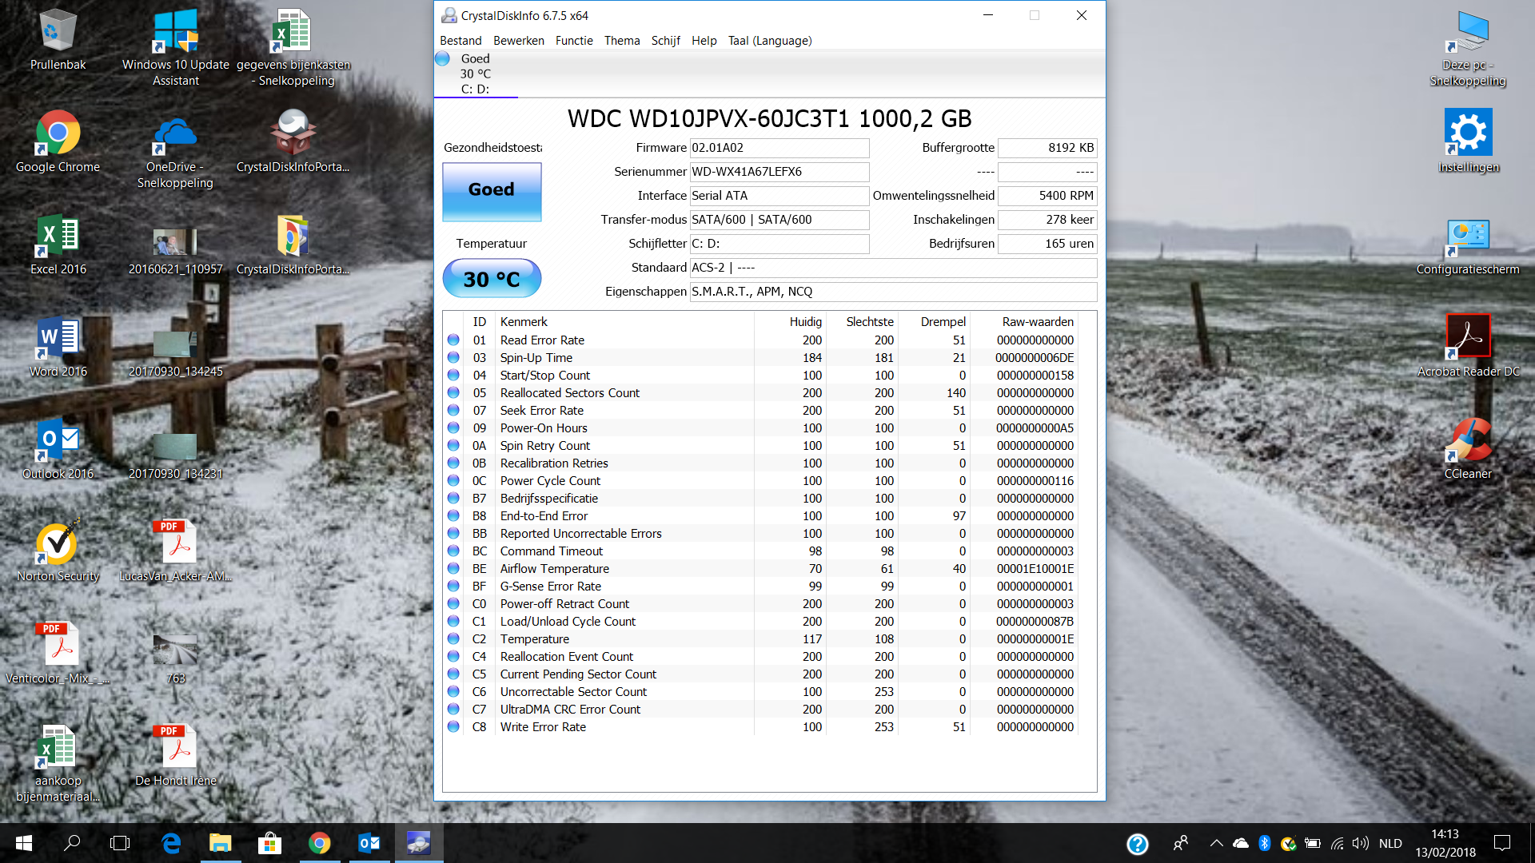Launch Google Chrome from desktop
The image size is (1535, 863).
[58, 142]
